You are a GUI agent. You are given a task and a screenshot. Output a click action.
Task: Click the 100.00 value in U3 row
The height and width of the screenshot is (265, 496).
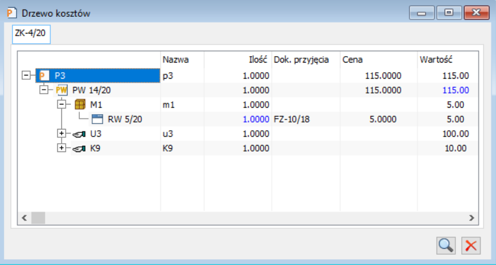[x=455, y=133]
